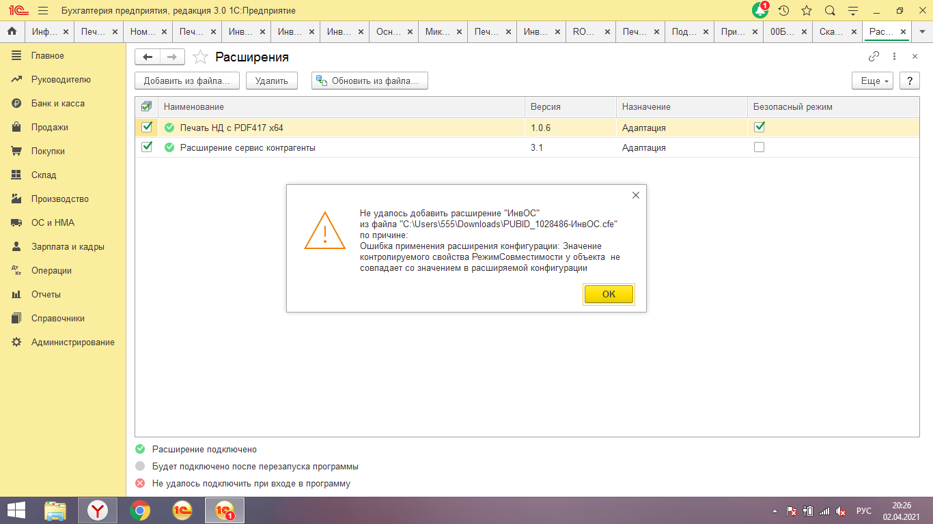
Task: Open the main menu hamburger icon
Action: [43, 11]
